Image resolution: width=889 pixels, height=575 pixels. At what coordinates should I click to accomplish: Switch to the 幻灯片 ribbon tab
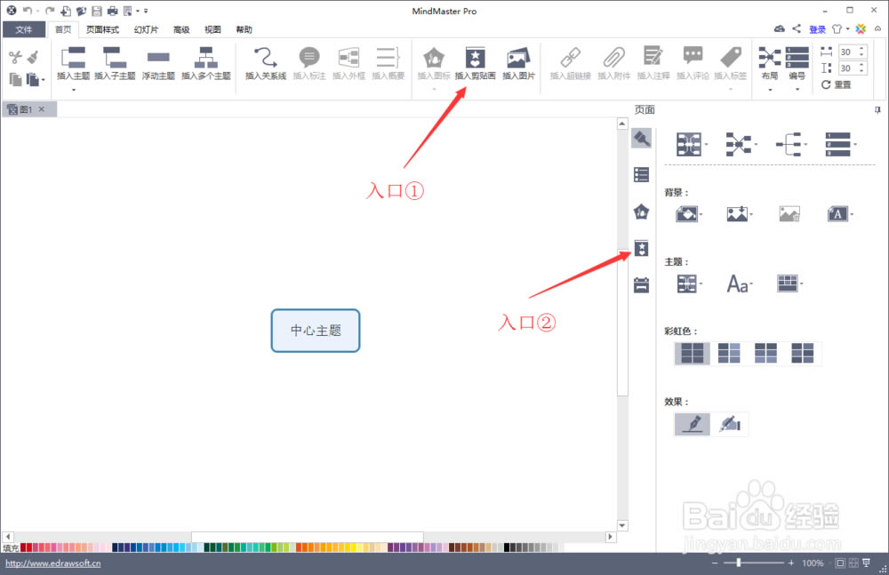146,28
